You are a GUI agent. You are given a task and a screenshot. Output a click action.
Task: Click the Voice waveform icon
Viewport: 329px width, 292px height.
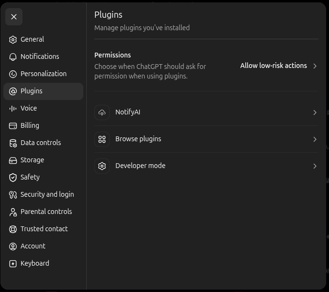13,109
